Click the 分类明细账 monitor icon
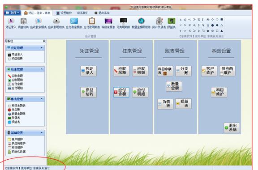The width and height of the screenshot is (258, 170). [124, 23]
